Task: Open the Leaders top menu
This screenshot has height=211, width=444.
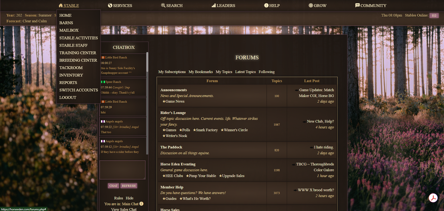Action: (x=223, y=6)
